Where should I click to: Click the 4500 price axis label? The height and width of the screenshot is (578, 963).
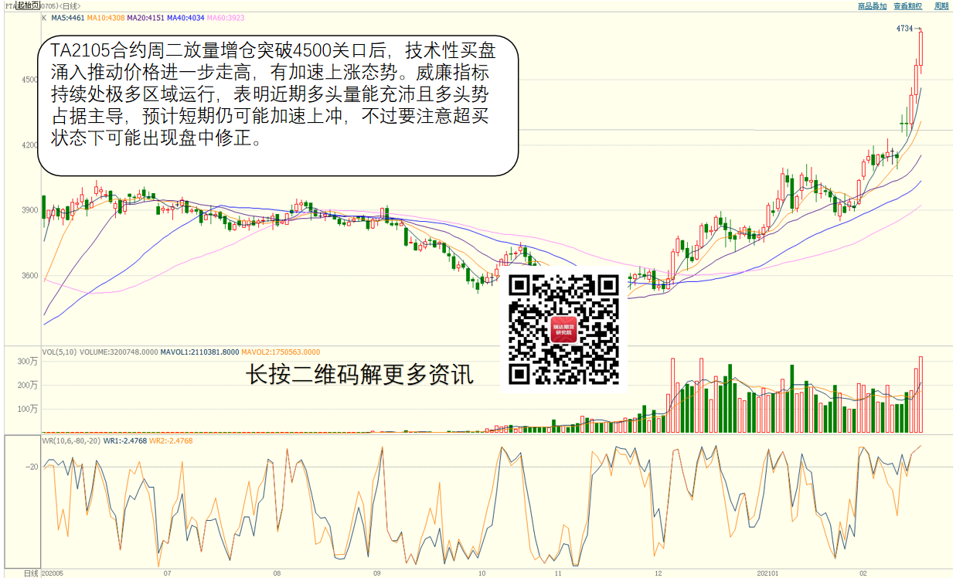[x=29, y=80]
